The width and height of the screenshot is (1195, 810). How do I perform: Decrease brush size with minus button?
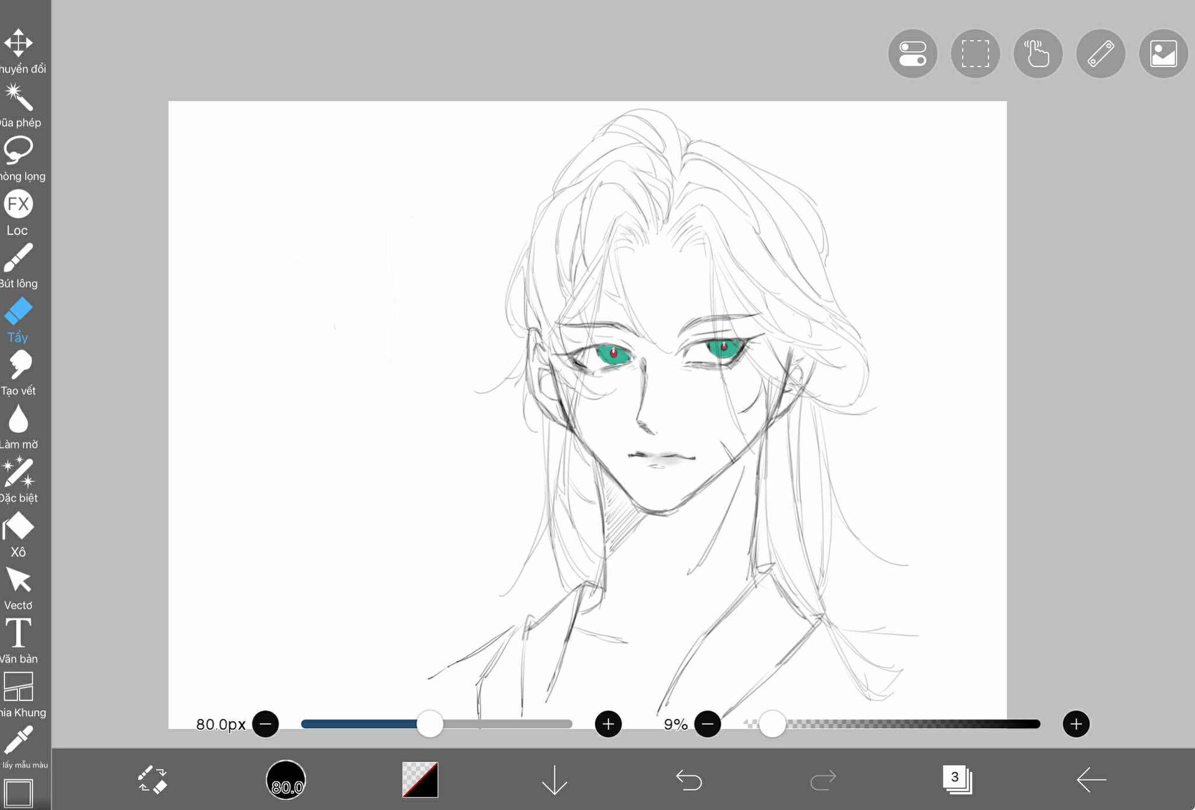point(266,724)
